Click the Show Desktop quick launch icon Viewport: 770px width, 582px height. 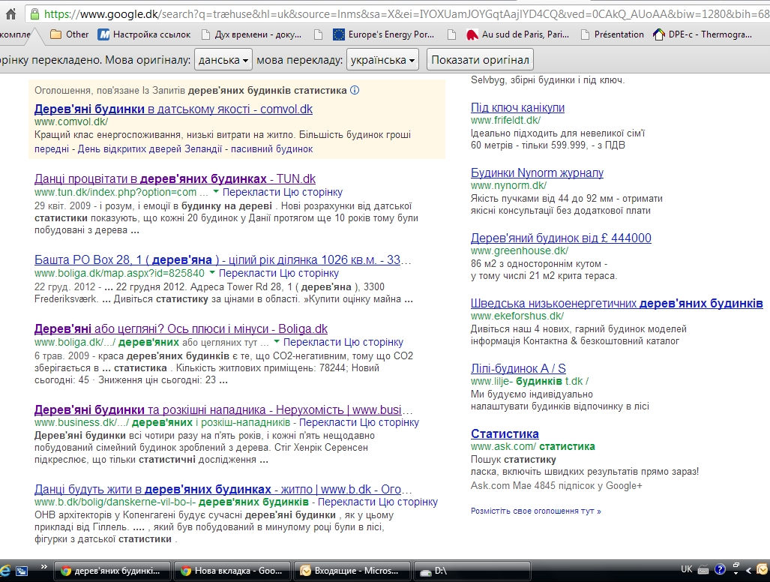point(22,571)
